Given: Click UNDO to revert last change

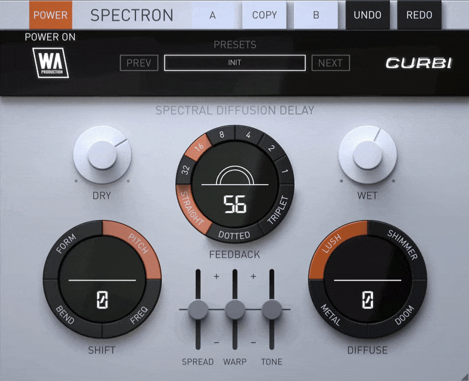Looking at the screenshot, I should click(x=368, y=16).
